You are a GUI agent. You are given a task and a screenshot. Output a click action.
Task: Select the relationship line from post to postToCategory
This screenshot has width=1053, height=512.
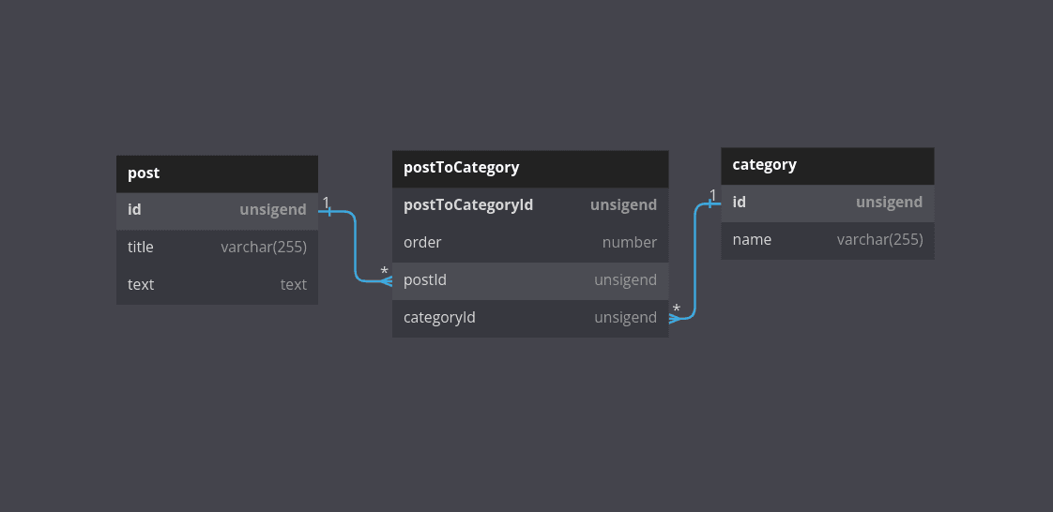coord(356,247)
